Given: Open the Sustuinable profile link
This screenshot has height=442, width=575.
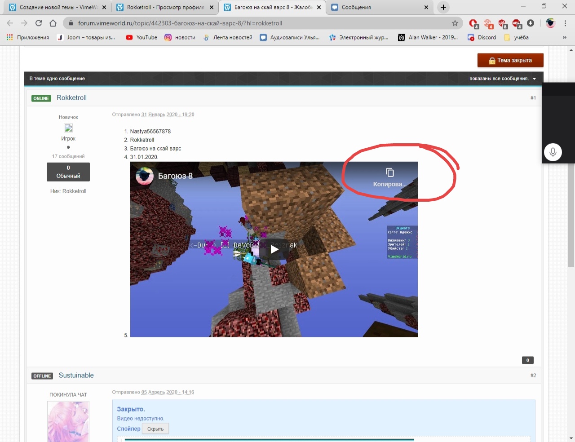Looking at the screenshot, I should pyautogui.click(x=76, y=375).
